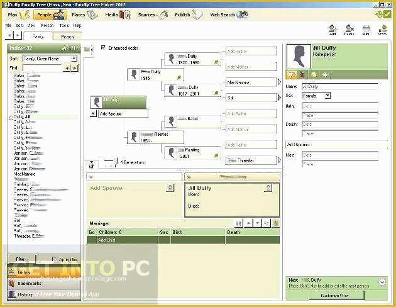Switch to the Person tab

coord(67,36)
